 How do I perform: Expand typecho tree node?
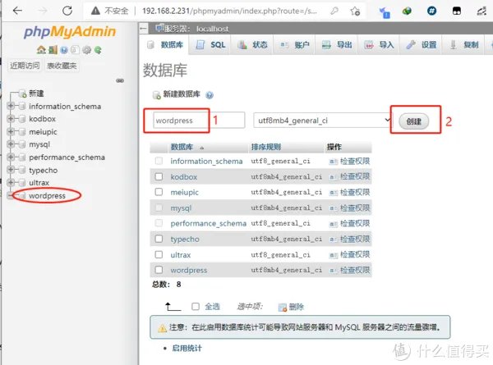tap(11, 170)
